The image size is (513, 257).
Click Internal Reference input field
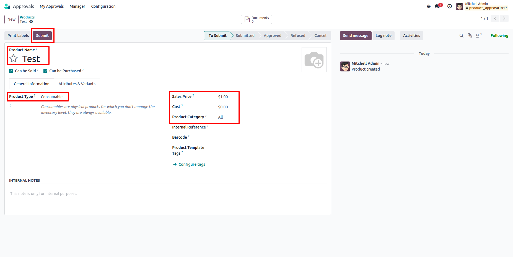click(272, 127)
